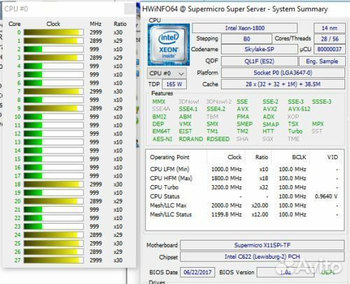Click the Ratio column header in operating table
This screenshot has width=350, height=284.
[262, 157]
